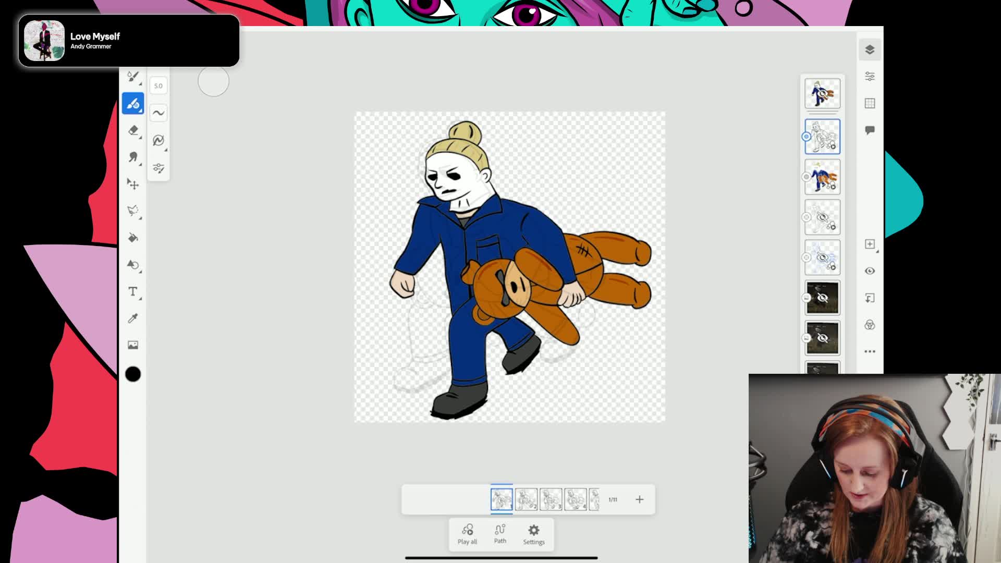The height and width of the screenshot is (563, 1001).
Task: Select animation frame 1 in timeline
Action: 502,499
